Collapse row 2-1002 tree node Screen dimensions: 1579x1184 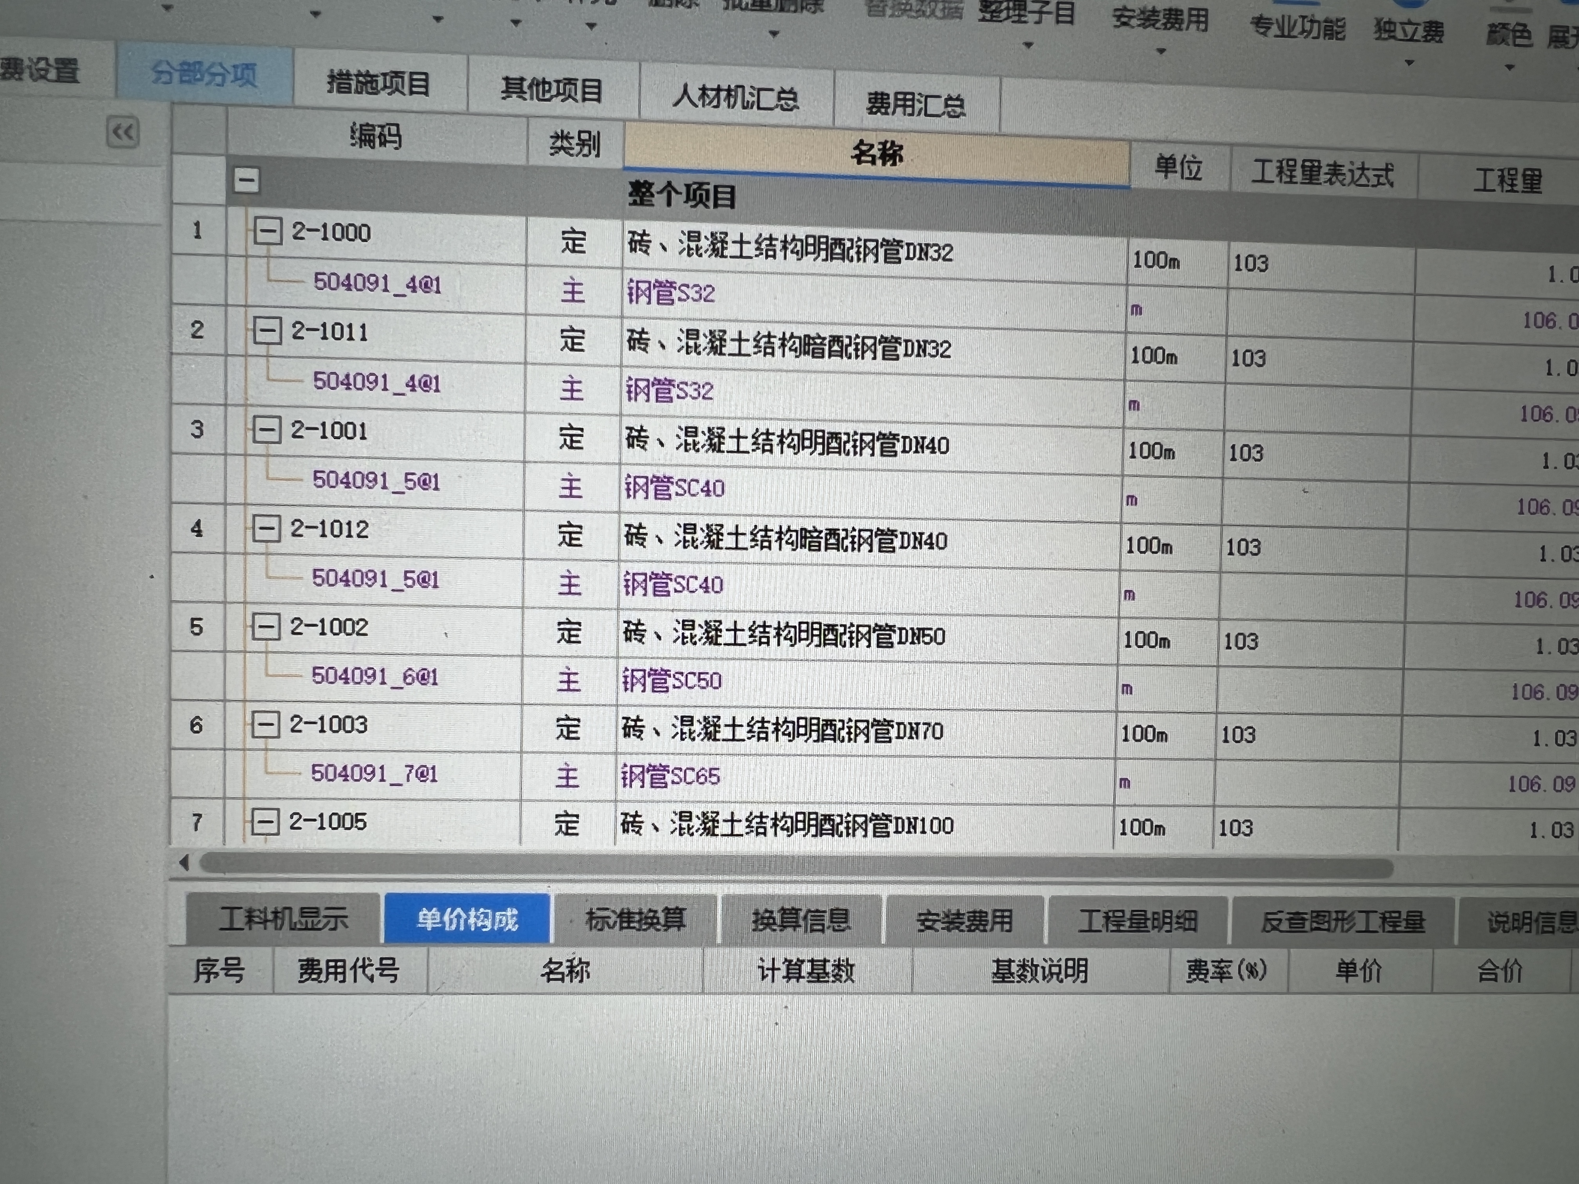266,626
